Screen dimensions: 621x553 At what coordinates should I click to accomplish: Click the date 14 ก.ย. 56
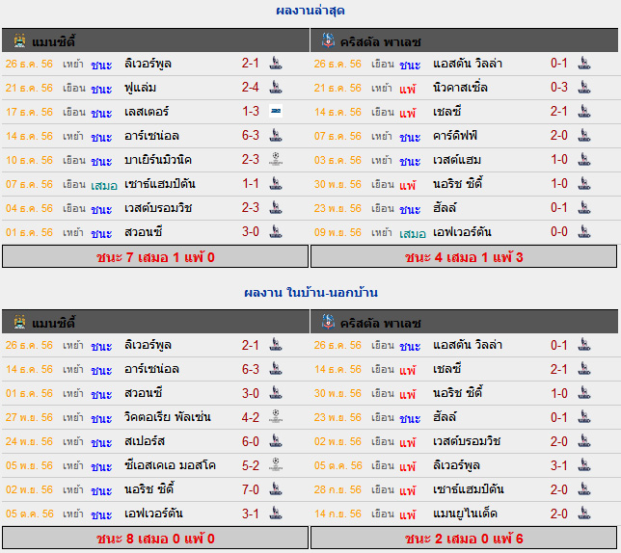(x=337, y=513)
